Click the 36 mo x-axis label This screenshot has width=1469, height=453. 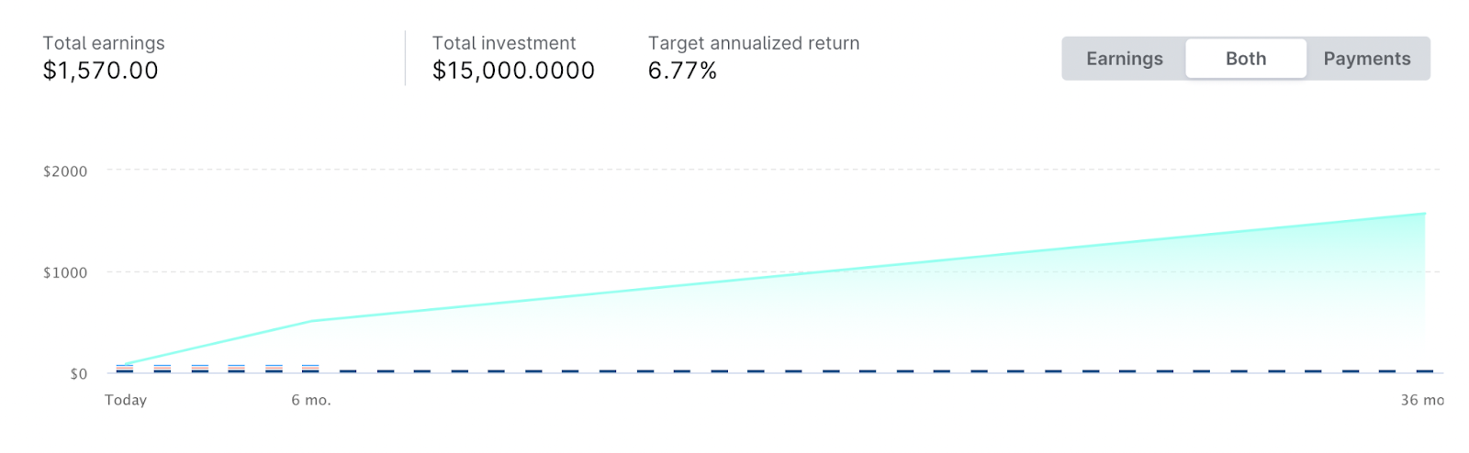point(1421,400)
